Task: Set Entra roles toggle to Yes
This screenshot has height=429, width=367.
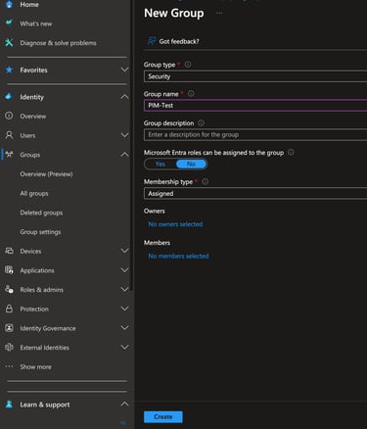Action: click(x=160, y=164)
